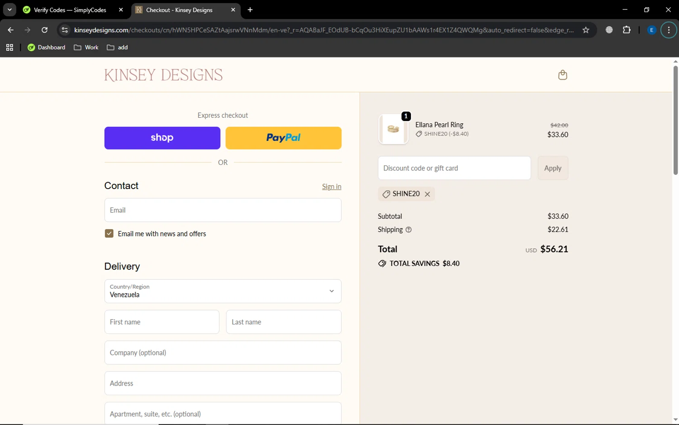Remove the SHINE20 discount code tag
Image resolution: width=679 pixels, height=425 pixels.
pos(427,194)
